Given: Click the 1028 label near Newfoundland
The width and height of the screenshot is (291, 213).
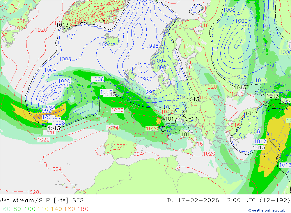Looking at the screenshot, I should (x=20, y=21).
